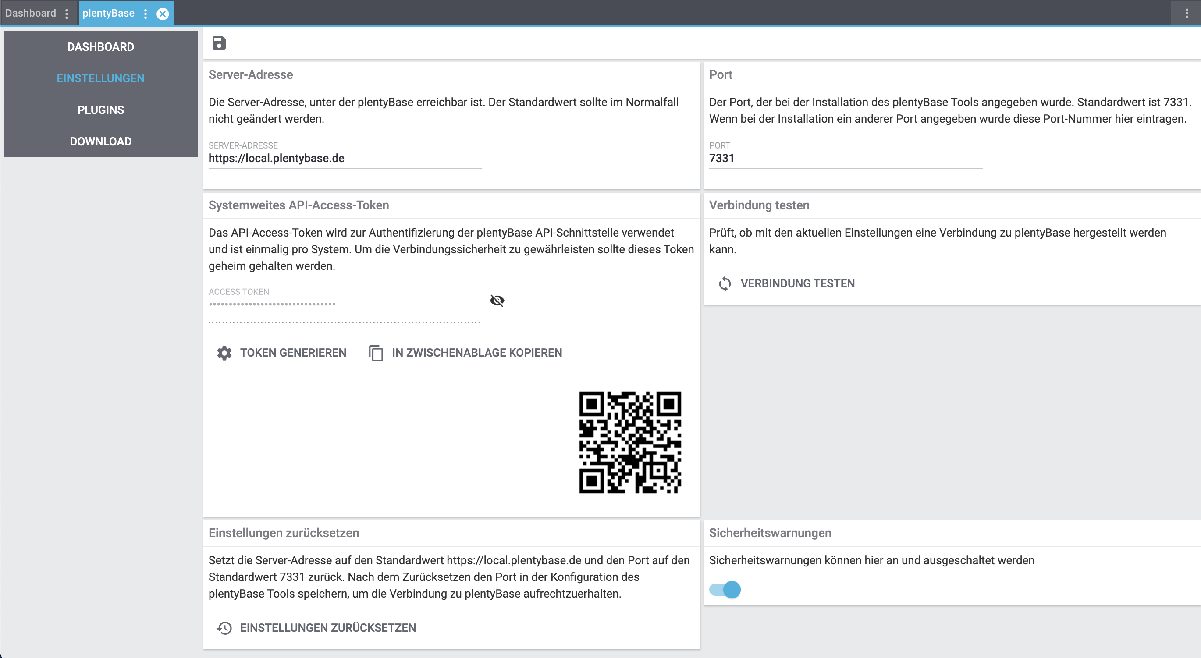The image size is (1201, 658).
Task: Open the top-right overflow menu
Action: (x=1187, y=14)
